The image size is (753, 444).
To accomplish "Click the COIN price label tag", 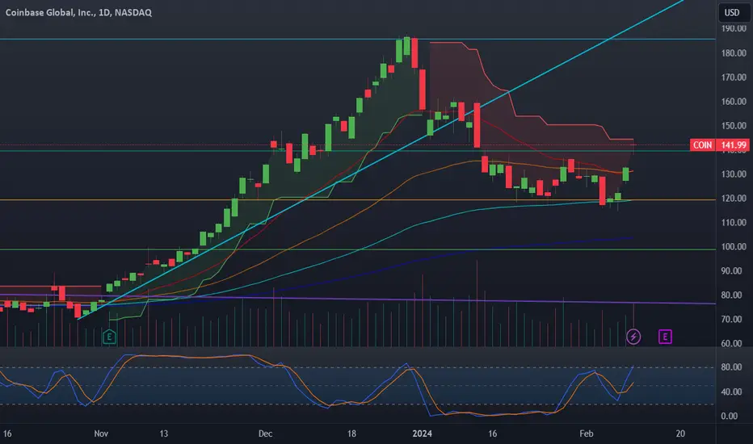I will point(702,145).
